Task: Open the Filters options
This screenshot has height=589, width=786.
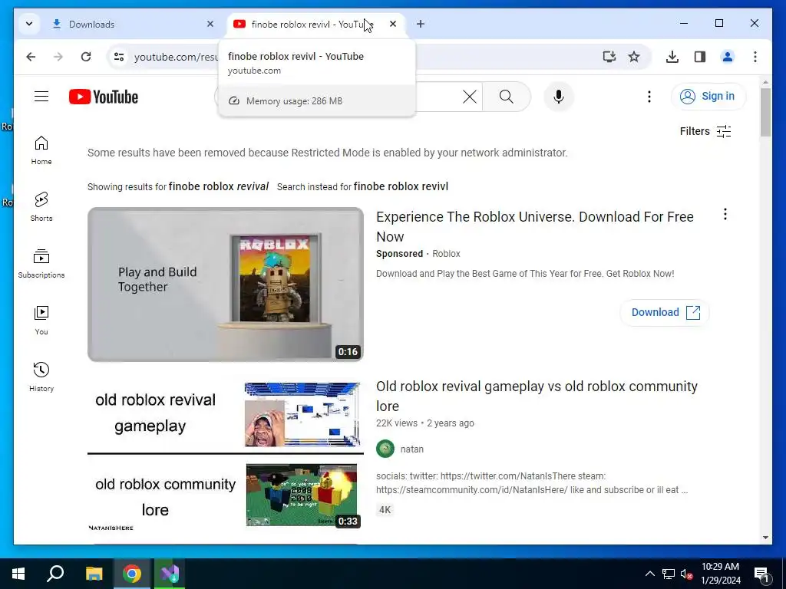Action: (x=705, y=131)
